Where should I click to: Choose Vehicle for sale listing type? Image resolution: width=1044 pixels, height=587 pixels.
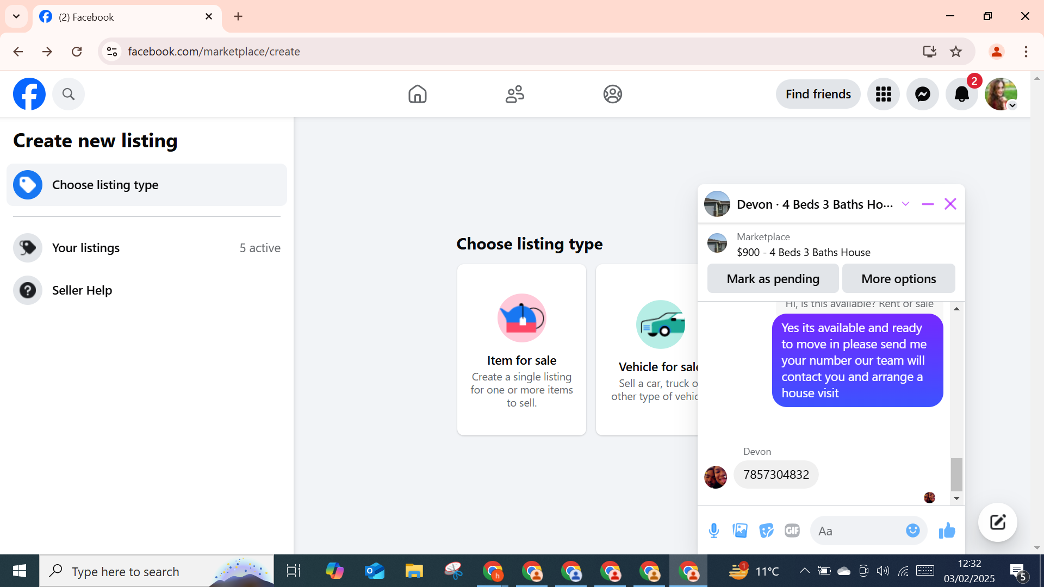tap(647, 349)
